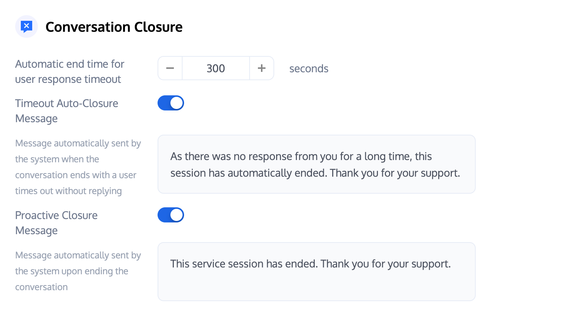Click the "Timeout Auto-Closure Message" label
581x314 pixels.
pyautogui.click(x=67, y=111)
